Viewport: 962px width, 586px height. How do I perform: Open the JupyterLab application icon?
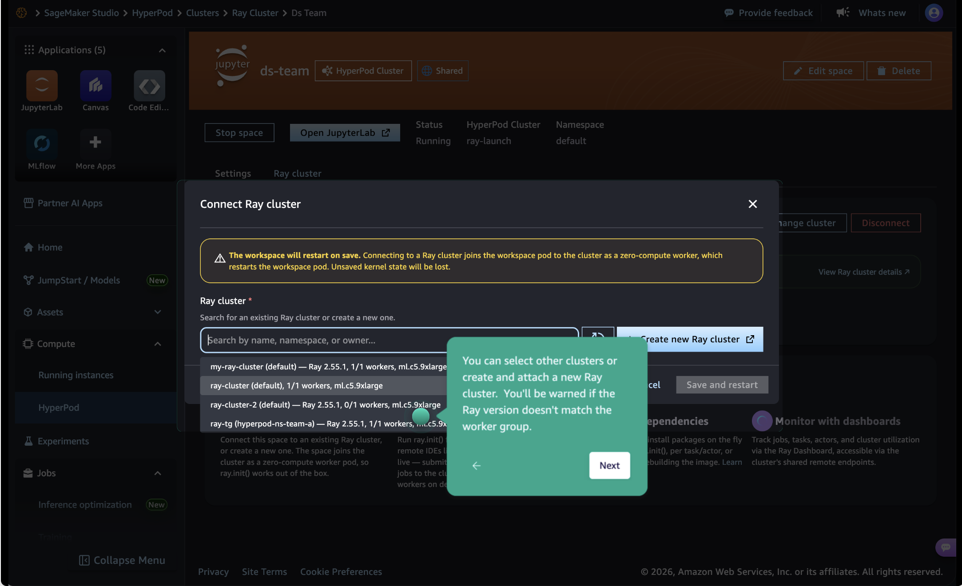[42, 85]
